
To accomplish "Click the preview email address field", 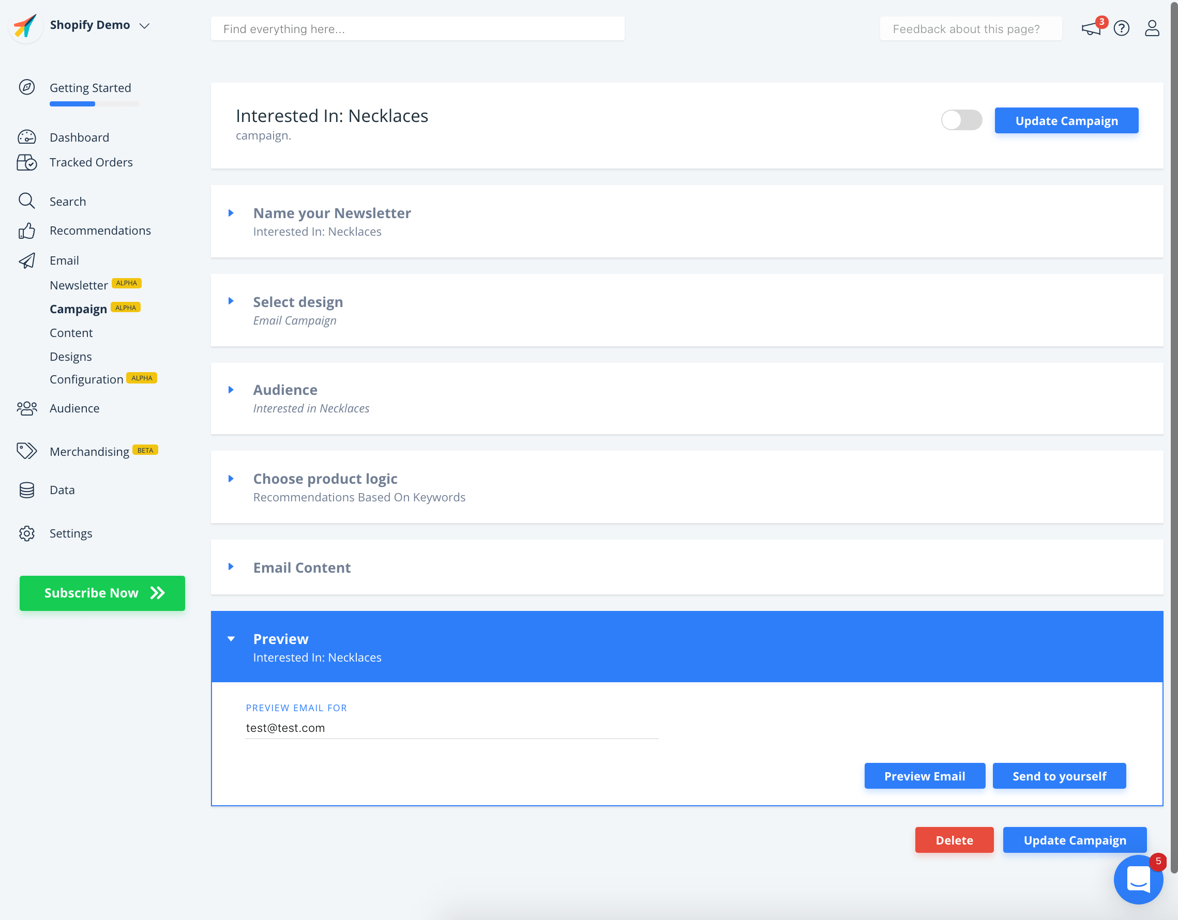I will pos(451,728).
